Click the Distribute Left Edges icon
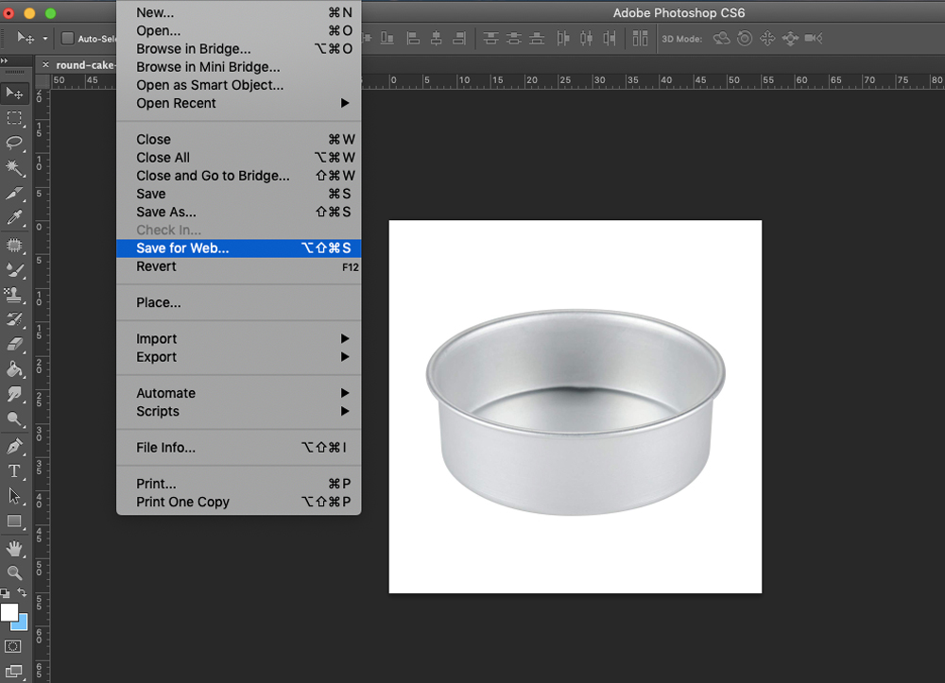This screenshot has height=683, width=945. [x=563, y=39]
